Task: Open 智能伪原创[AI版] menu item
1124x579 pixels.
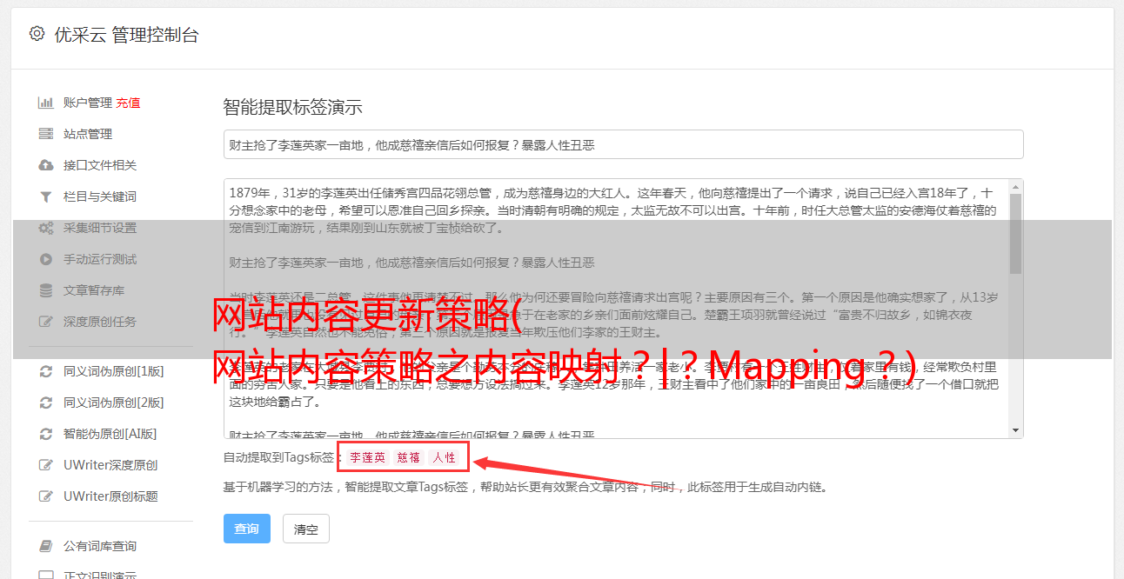Action: 110,434
